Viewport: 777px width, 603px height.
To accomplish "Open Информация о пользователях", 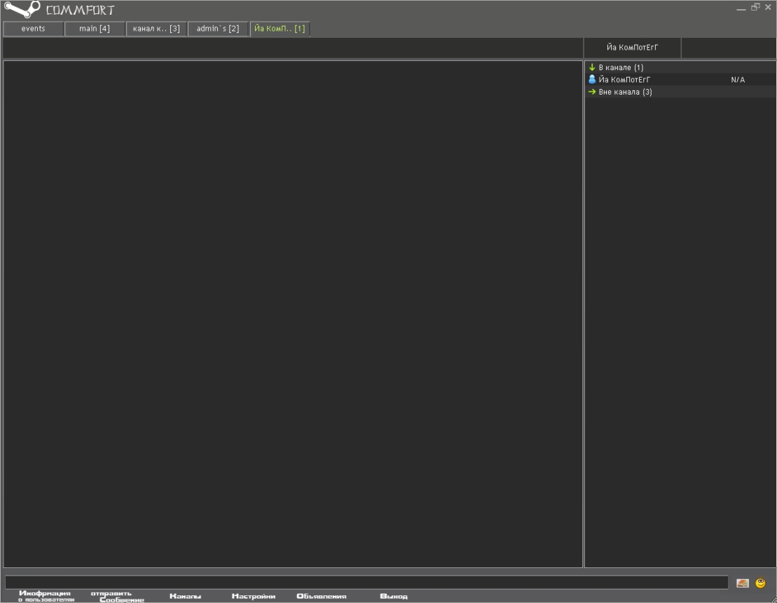I will (x=46, y=596).
